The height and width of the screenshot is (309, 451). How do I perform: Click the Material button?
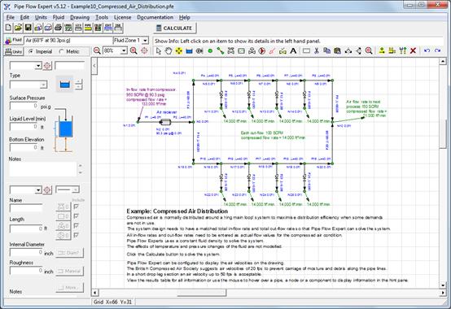click(x=69, y=271)
